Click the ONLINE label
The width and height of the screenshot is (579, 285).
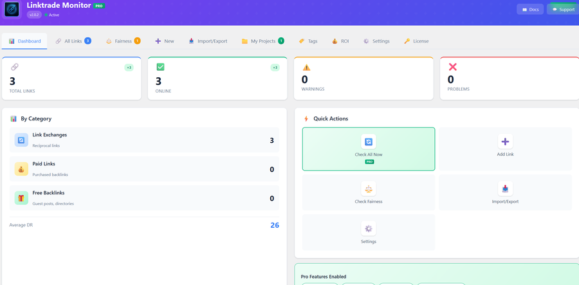coord(163,91)
